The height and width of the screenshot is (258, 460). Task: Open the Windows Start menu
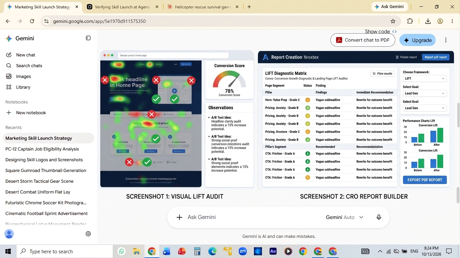(x=8, y=251)
